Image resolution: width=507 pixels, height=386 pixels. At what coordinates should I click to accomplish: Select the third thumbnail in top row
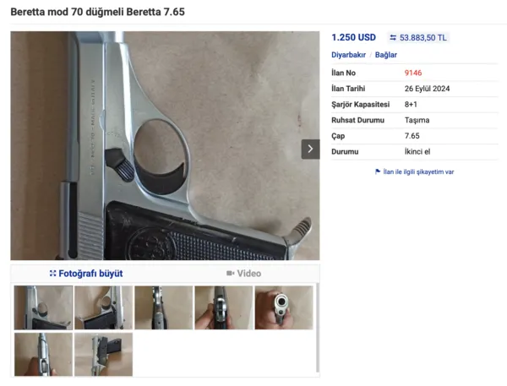pyautogui.click(x=164, y=307)
